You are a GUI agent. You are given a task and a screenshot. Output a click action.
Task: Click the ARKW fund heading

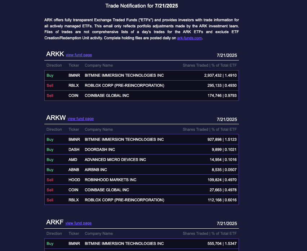tap(56, 118)
